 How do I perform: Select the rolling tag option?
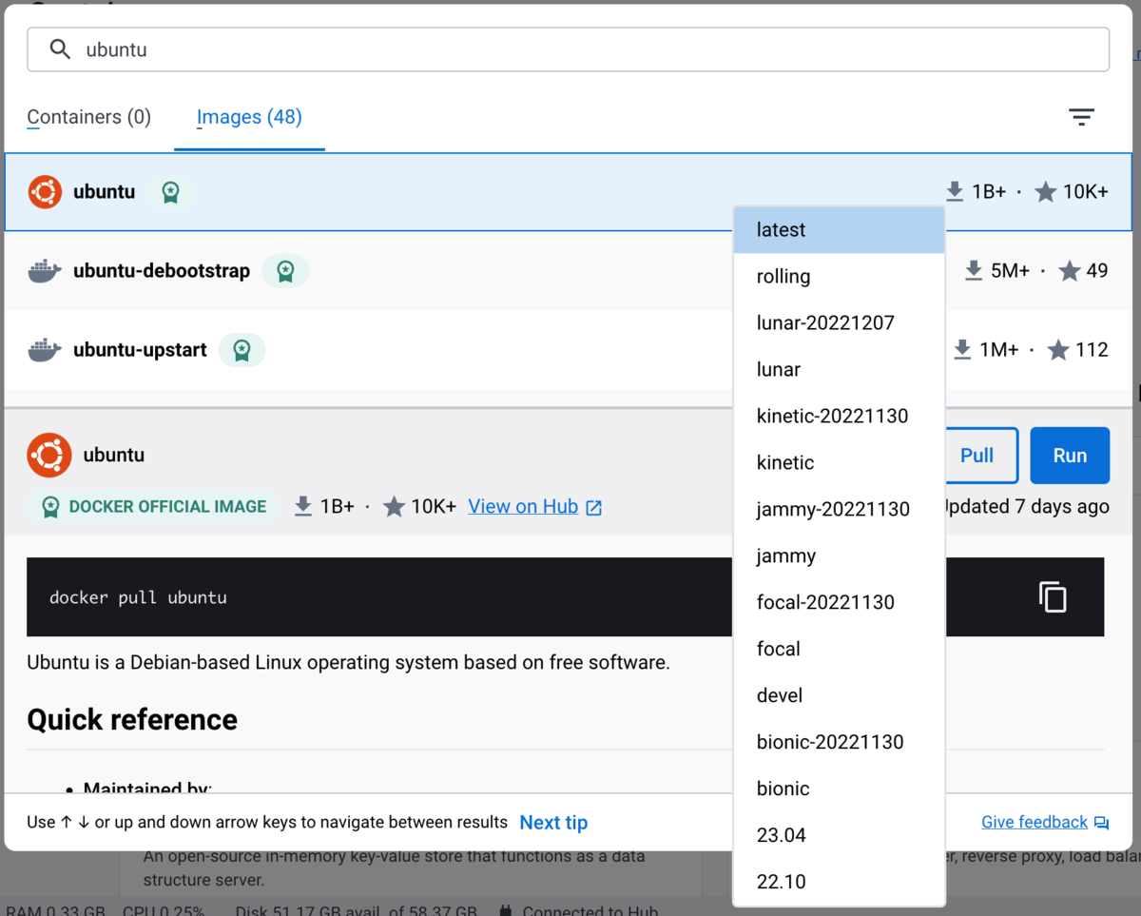(x=839, y=277)
